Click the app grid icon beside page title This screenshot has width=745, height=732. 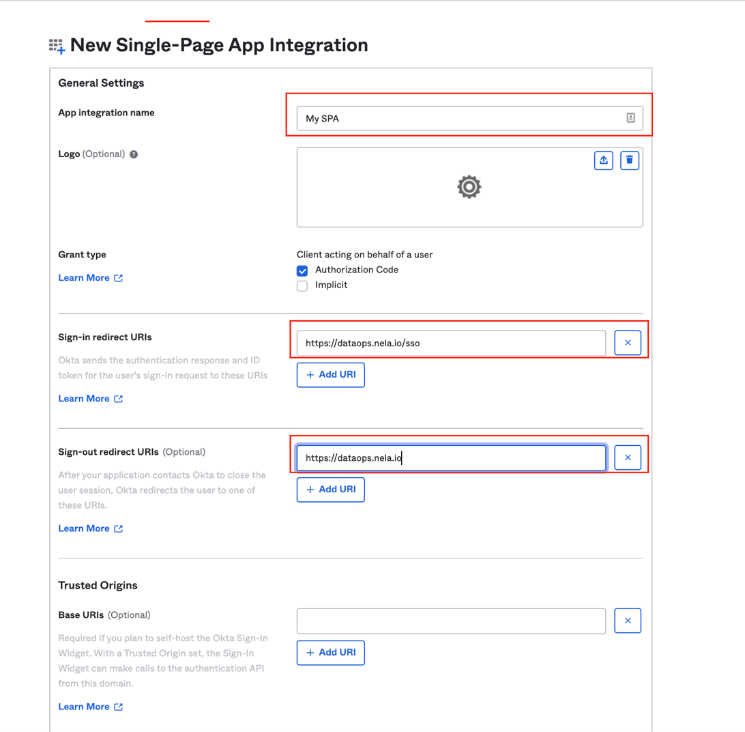57,46
